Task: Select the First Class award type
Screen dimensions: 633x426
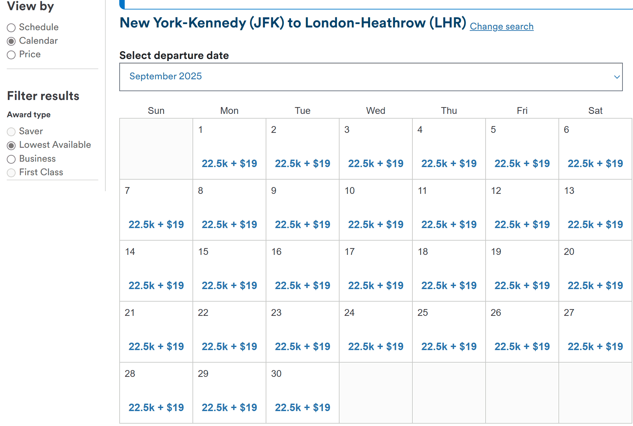Action: click(x=11, y=173)
